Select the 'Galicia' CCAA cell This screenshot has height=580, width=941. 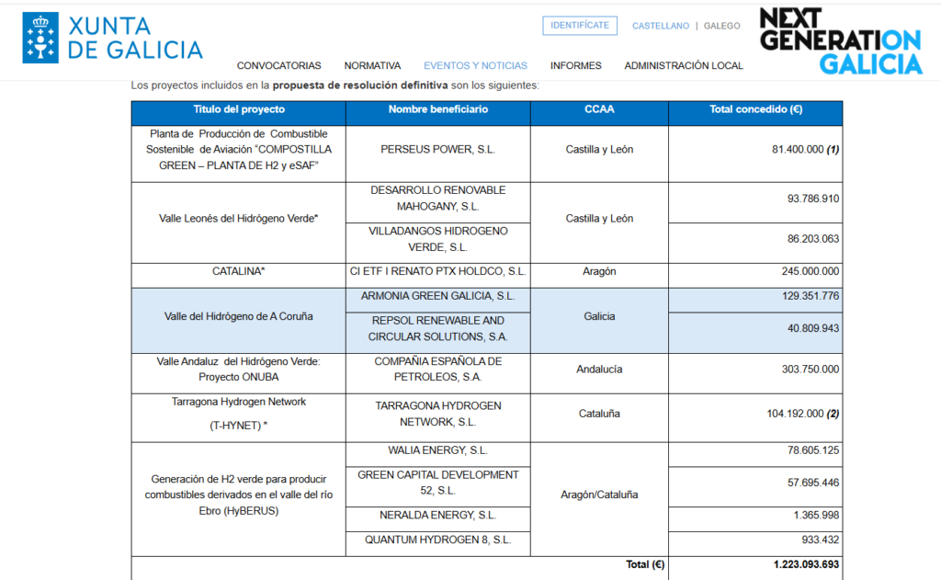click(599, 321)
